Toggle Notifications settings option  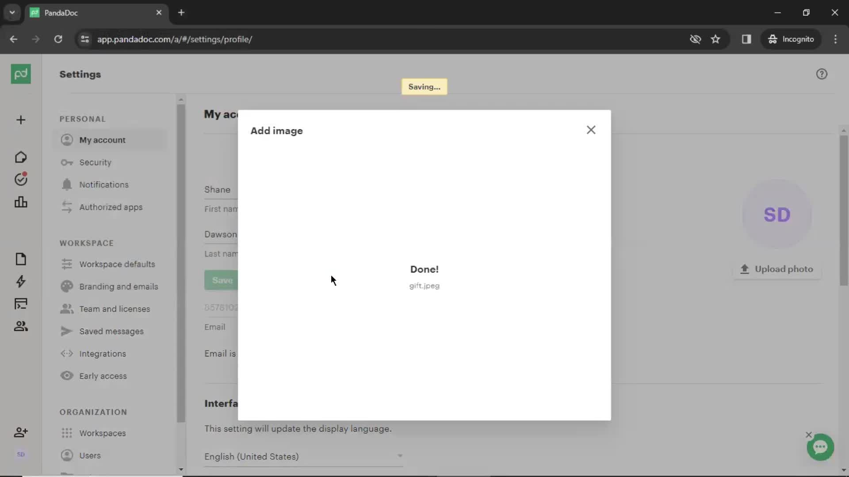pyautogui.click(x=104, y=185)
